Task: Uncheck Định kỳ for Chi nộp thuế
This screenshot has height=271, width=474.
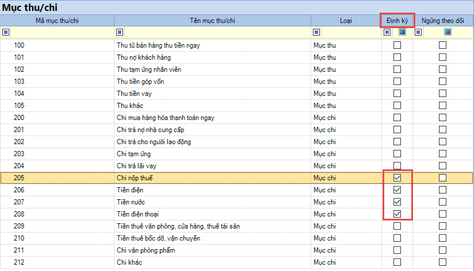Action: pyautogui.click(x=397, y=178)
